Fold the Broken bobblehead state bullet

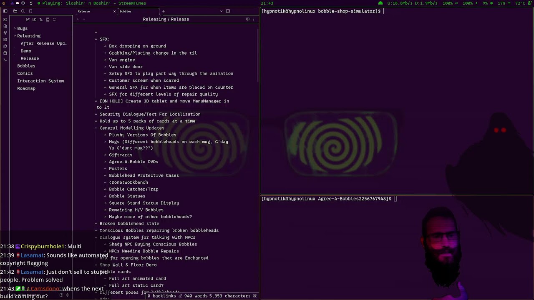pyautogui.click(x=96, y=223)
